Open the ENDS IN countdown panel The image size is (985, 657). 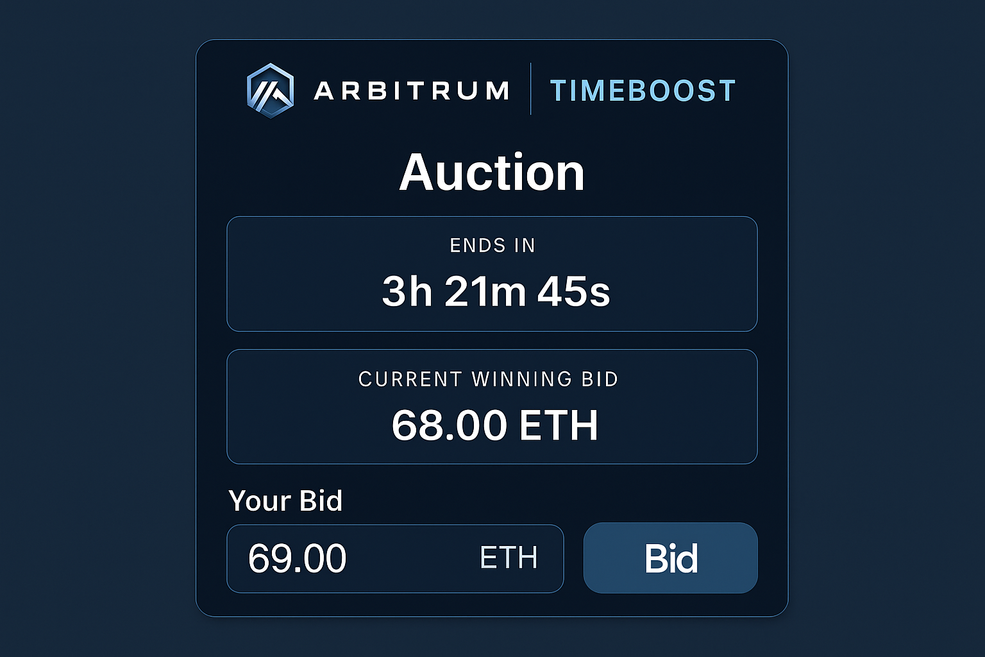pyautogui.click(x=492, y=275)
